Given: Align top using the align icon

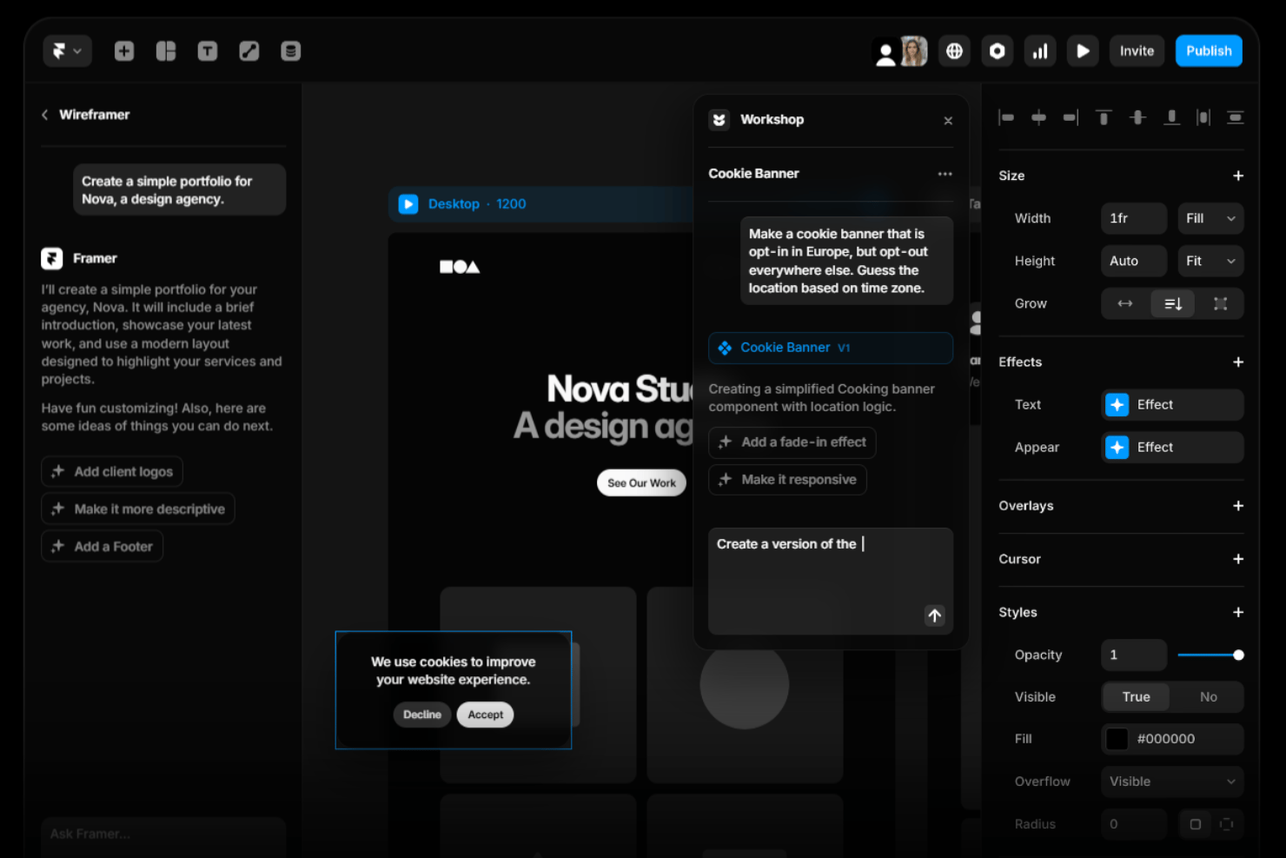Looking at the screenshot, I should click(1104, 117).
